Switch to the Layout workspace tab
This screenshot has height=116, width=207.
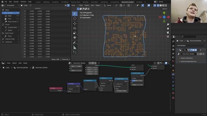[x=38, y=2]
